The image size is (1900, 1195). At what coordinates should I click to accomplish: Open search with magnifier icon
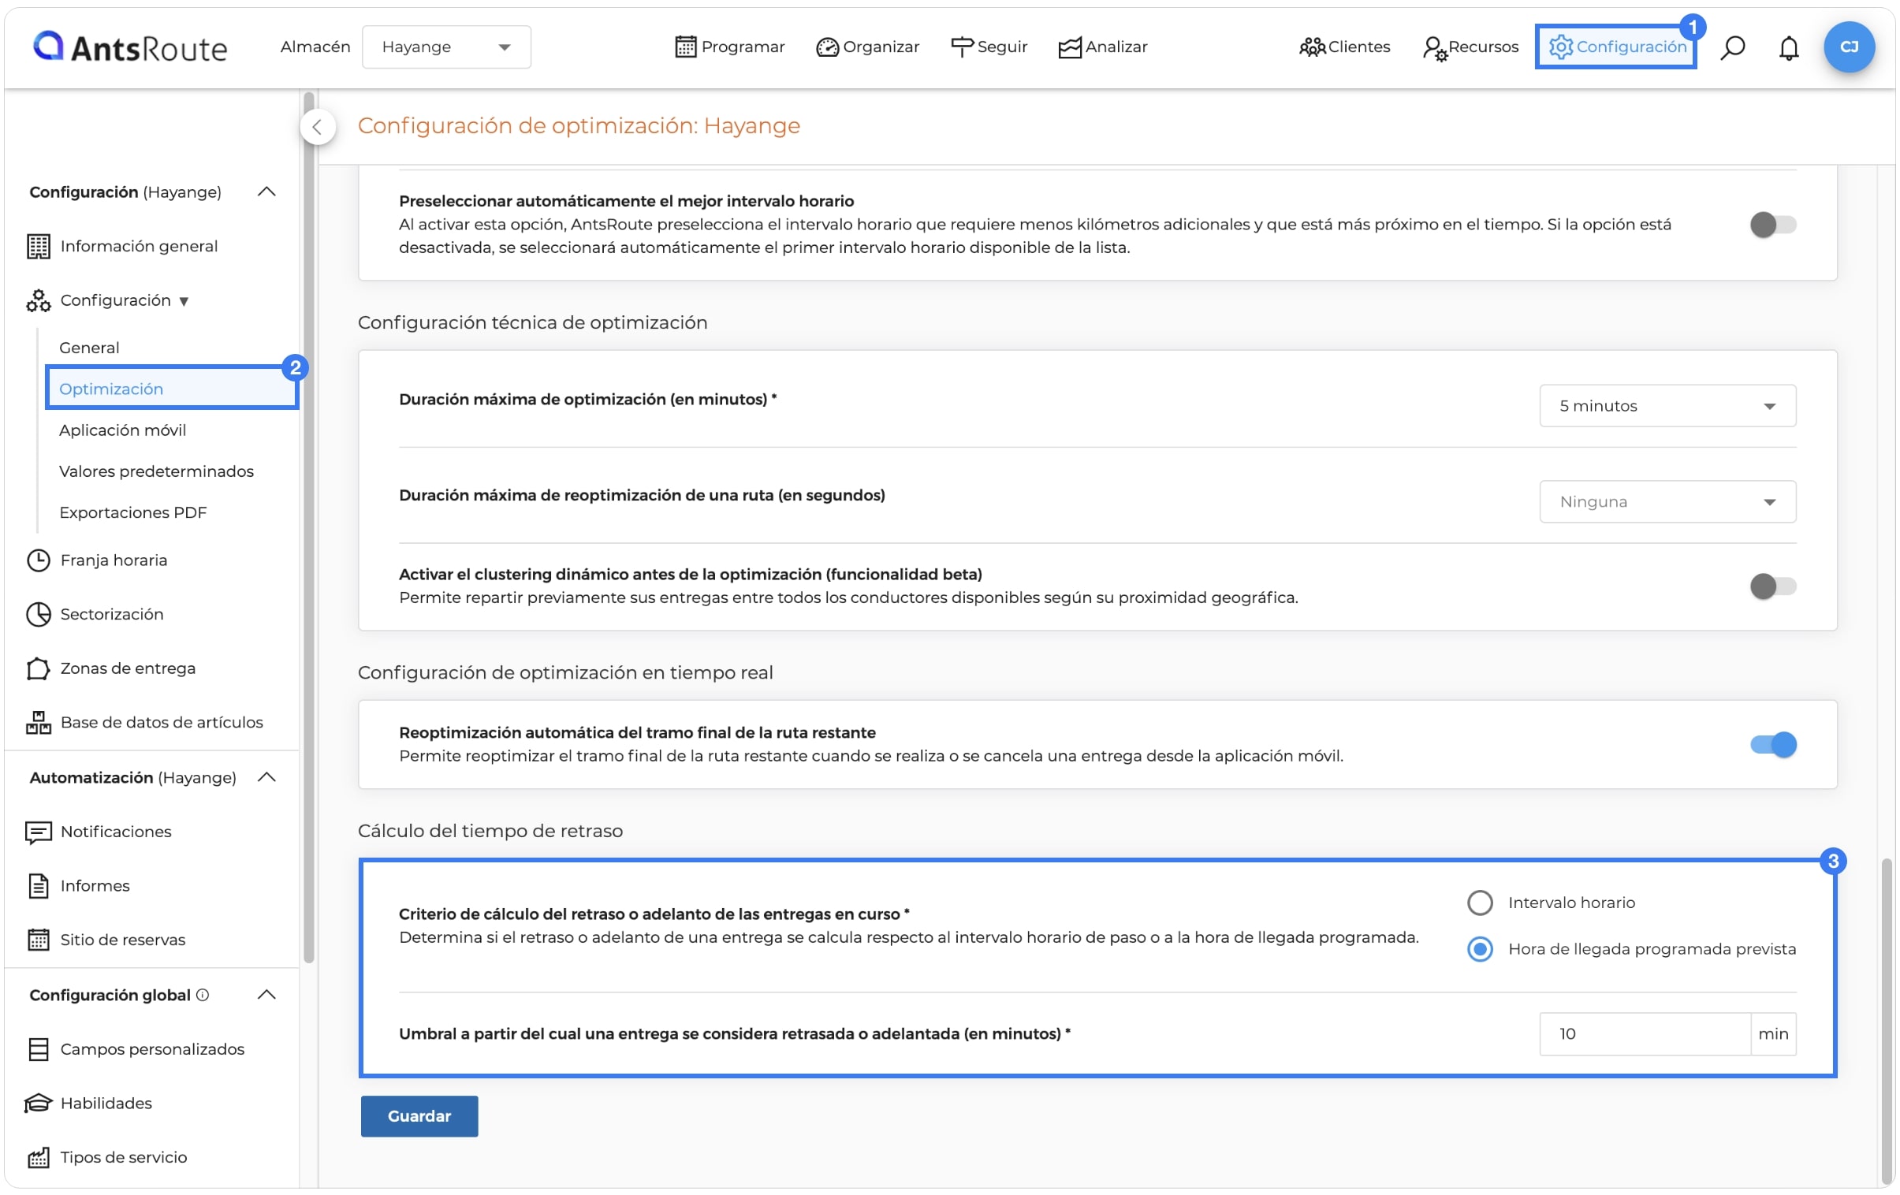coord(1733,48)
